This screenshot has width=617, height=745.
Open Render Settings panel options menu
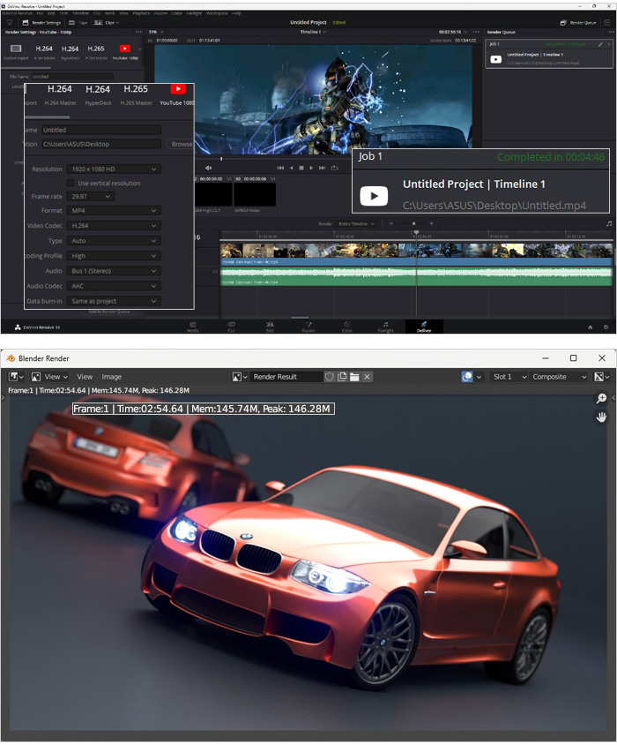[138, 32]
